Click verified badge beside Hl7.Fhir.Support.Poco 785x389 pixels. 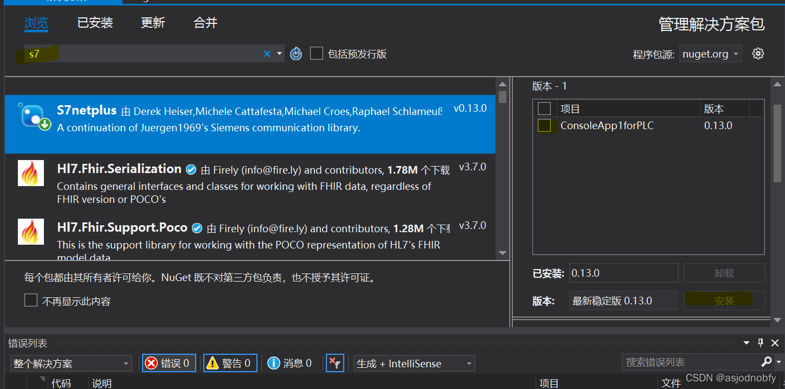pyautogui.click(x=197, y=228)
